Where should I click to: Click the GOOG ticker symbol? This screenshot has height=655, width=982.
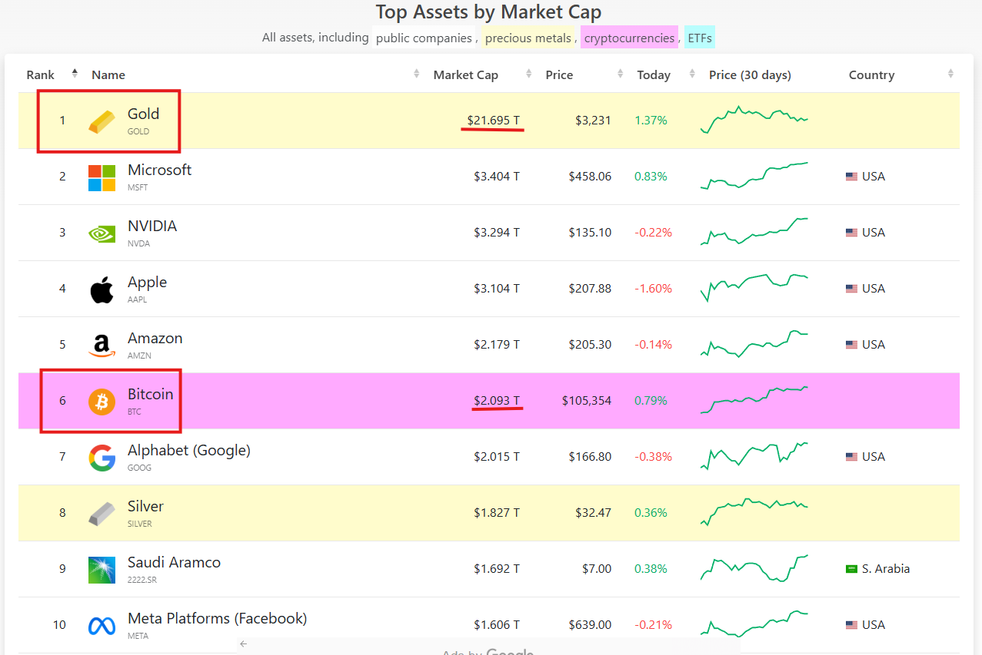139,468
